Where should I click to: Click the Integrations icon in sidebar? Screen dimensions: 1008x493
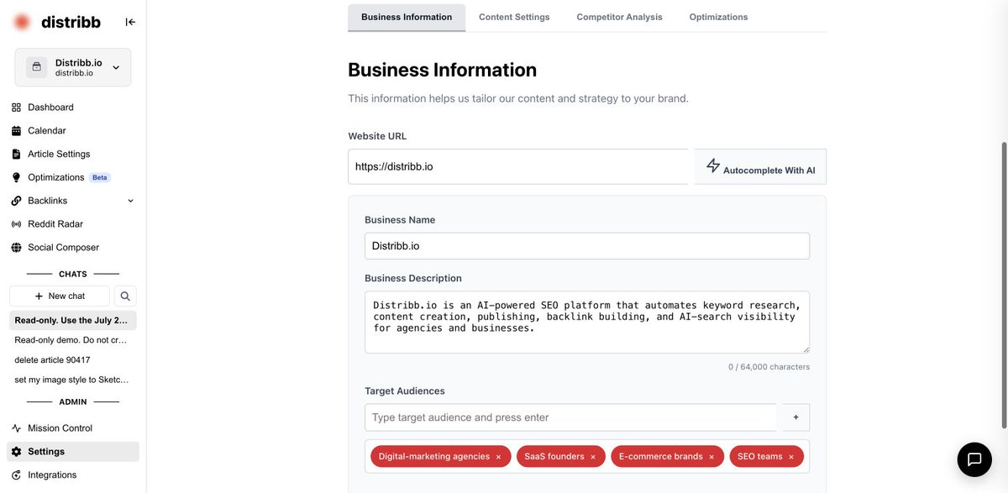[x=16, y=475]
